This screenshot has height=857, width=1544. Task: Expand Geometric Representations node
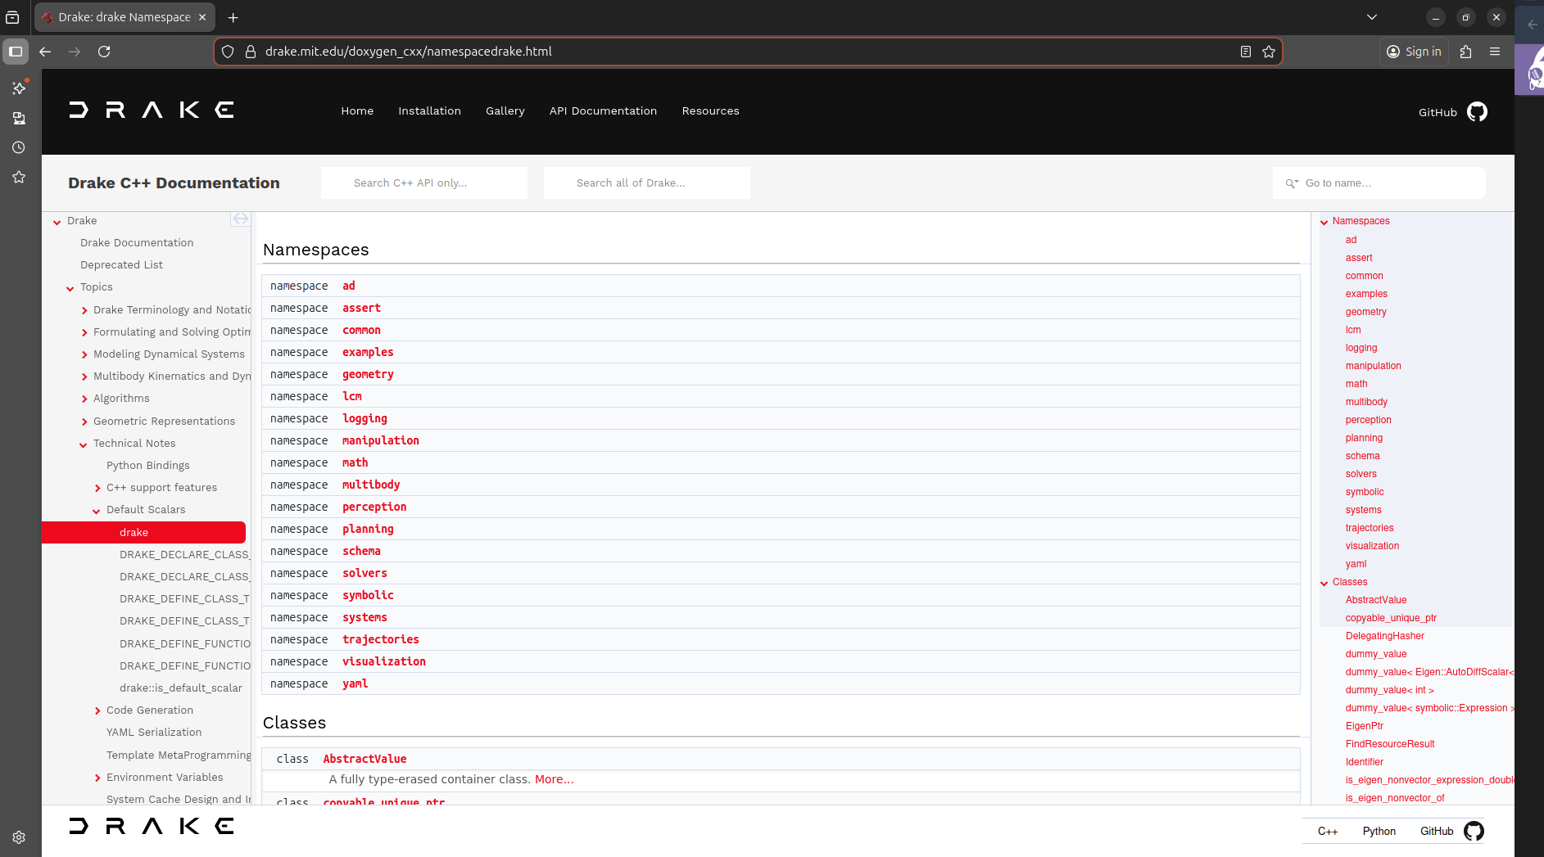click(x=84, y=422)
